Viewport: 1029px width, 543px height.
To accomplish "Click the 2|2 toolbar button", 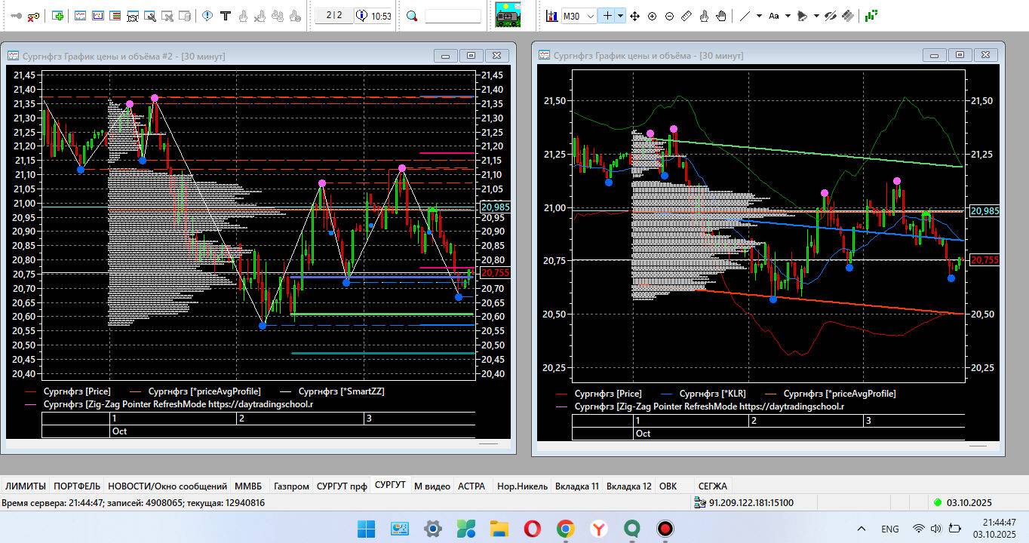I will pos(333,16).
